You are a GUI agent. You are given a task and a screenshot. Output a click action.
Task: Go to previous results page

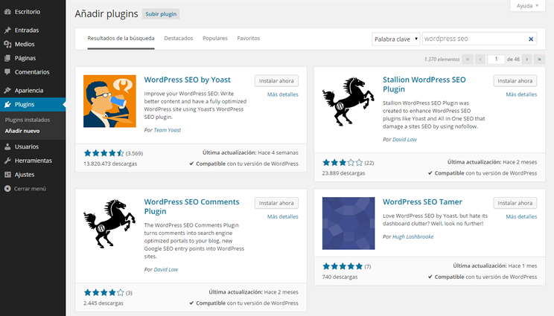(480, 59)
